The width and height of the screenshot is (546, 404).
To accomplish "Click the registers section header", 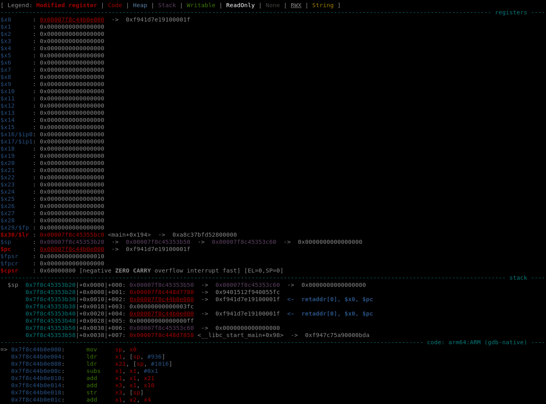I will point(511,12).
